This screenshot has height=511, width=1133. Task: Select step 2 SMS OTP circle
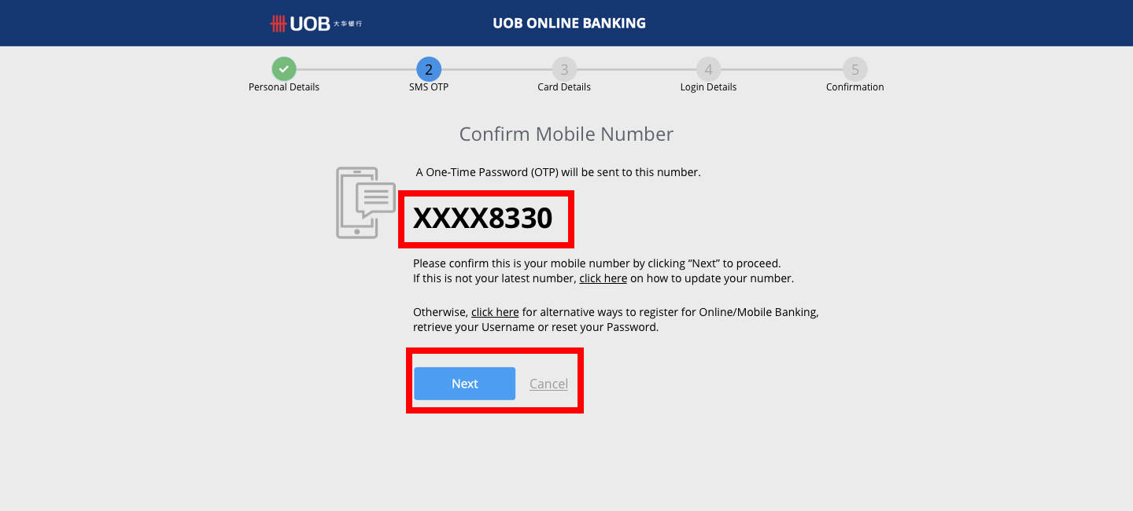[x=429, y=69]
